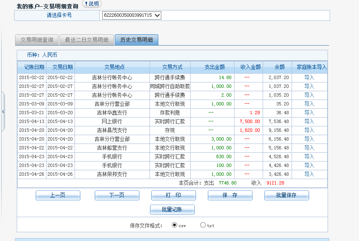Click the 余额 column header
359x241 pixels.
[x=279, y=67]
